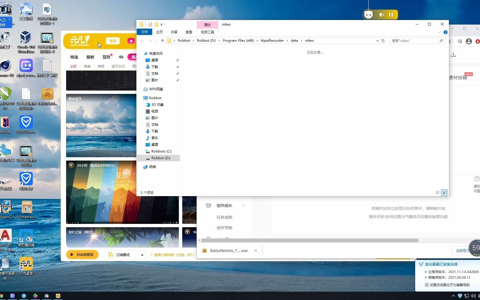Open Oracle VM VirtualBox desktop icon
The image size is (480, 300).
coord(26,42)
